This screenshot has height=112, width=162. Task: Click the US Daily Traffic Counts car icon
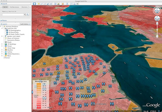pyautogui.click(x=7, y=34)
